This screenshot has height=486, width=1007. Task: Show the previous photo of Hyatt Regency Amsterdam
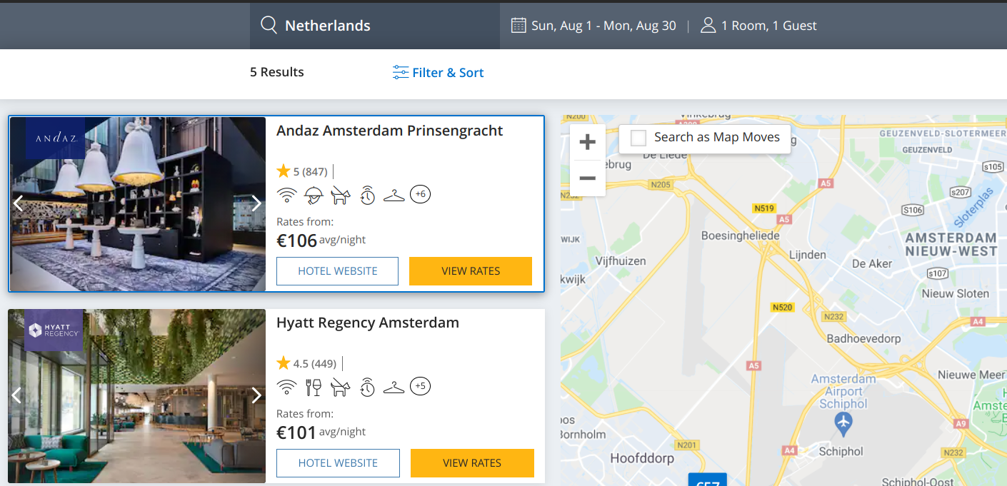[17, 395]
